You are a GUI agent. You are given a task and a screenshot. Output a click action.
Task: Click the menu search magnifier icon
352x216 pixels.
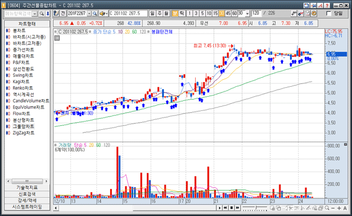pos(42,14)
